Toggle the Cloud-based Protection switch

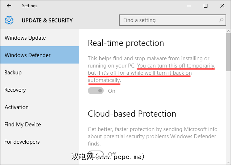tap(96, 154)
